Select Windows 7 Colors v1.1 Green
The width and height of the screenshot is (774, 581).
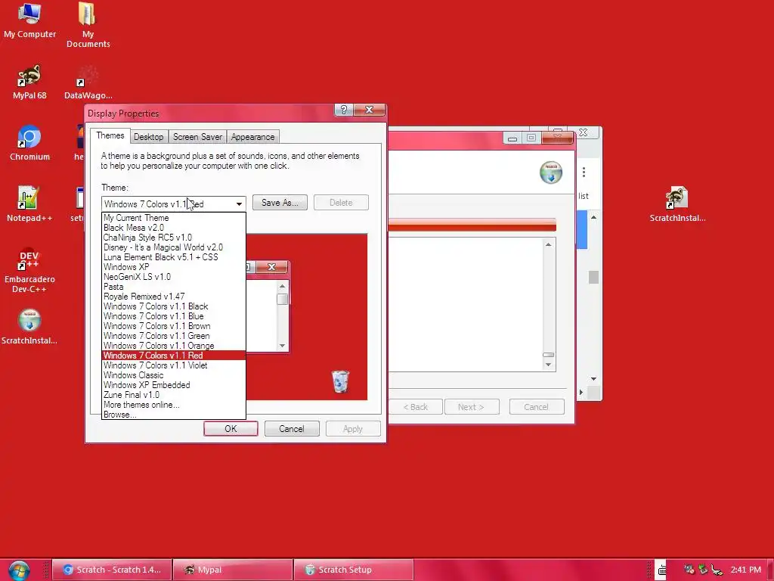click(174, 336)
